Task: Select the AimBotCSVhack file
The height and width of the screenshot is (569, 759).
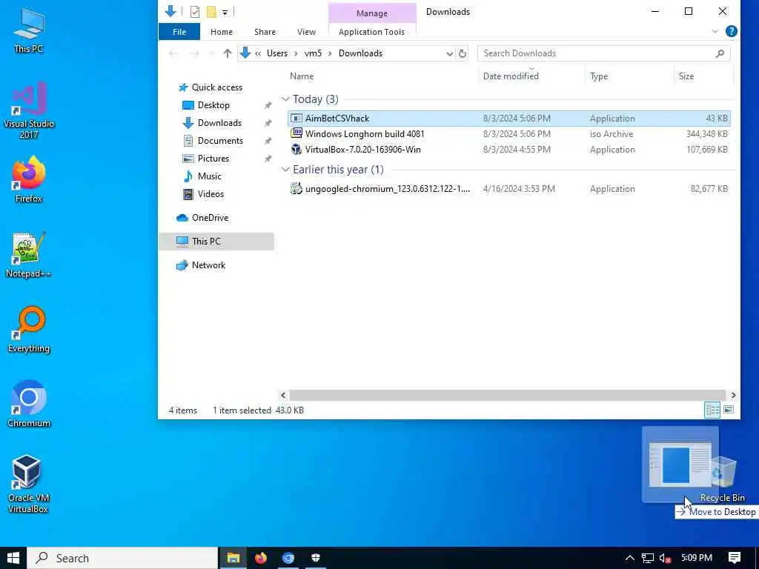Action: tap(508, 119)
